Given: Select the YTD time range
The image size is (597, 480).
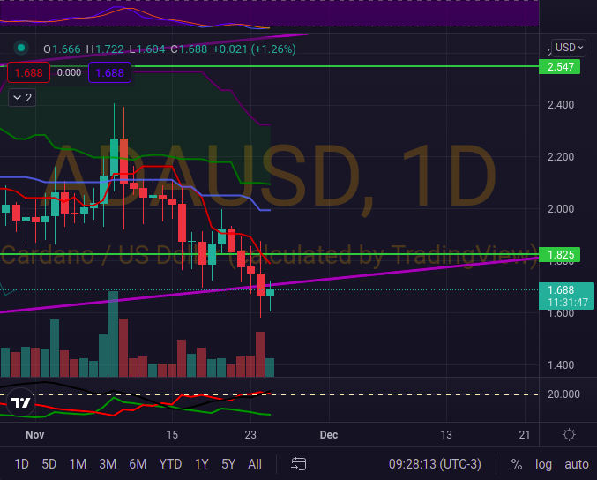Looking at the screenshot, I should [170, 464].
